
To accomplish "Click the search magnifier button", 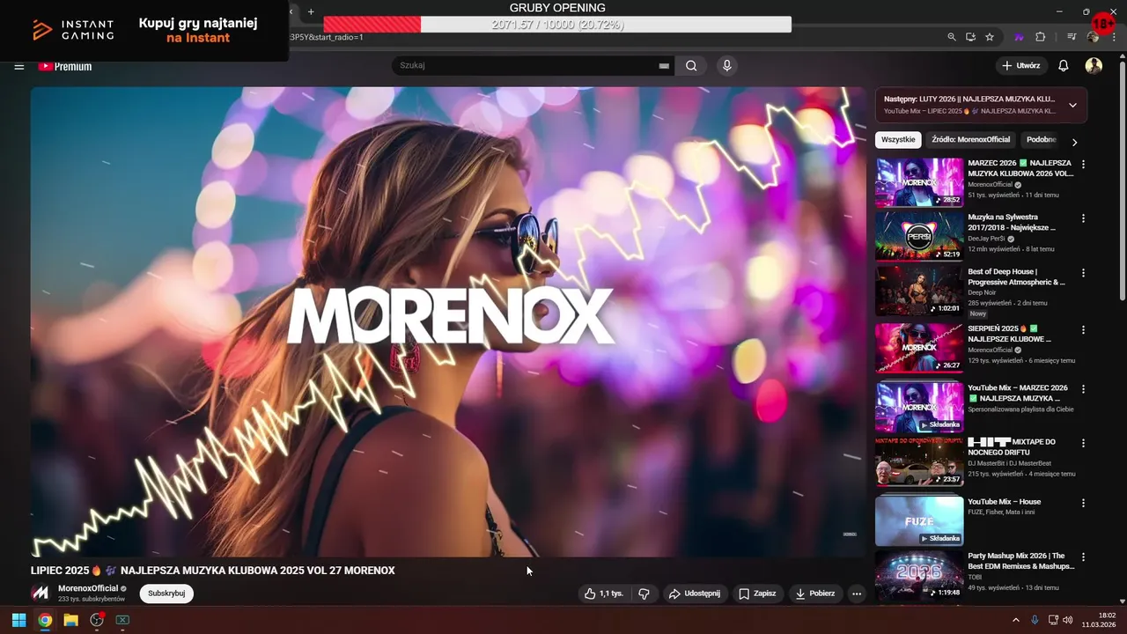I will (x=691, y=66).
